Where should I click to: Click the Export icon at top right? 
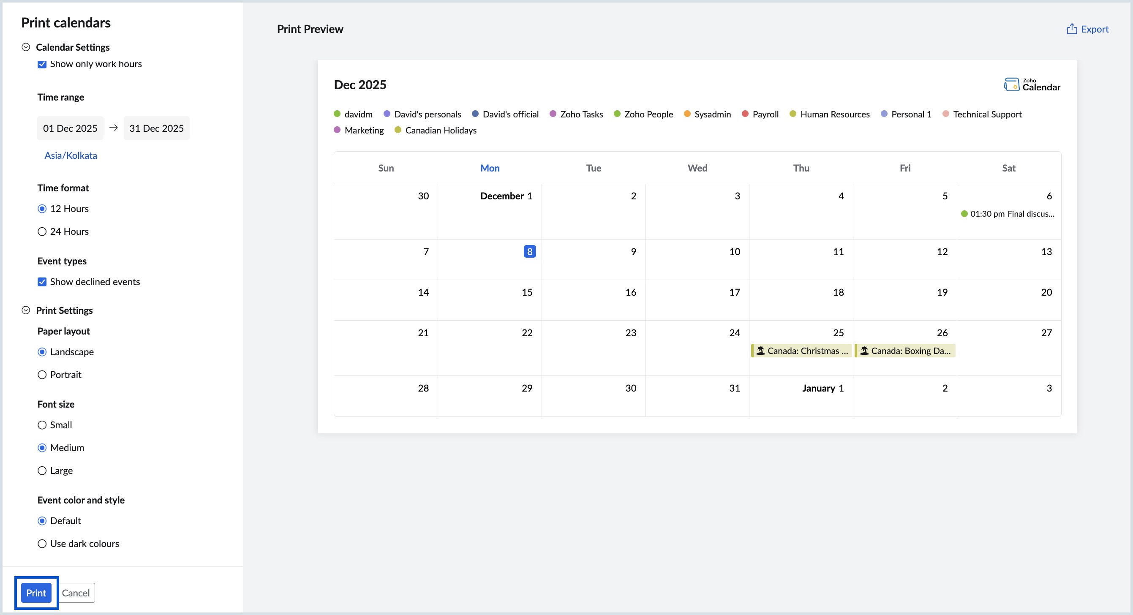pos(1072,29)
